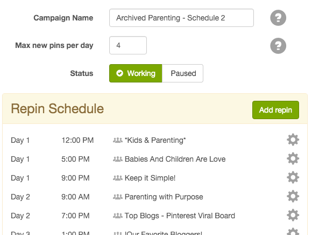
Task: Open gear for Babies And Children Are Love
Action: pos(293,158)
